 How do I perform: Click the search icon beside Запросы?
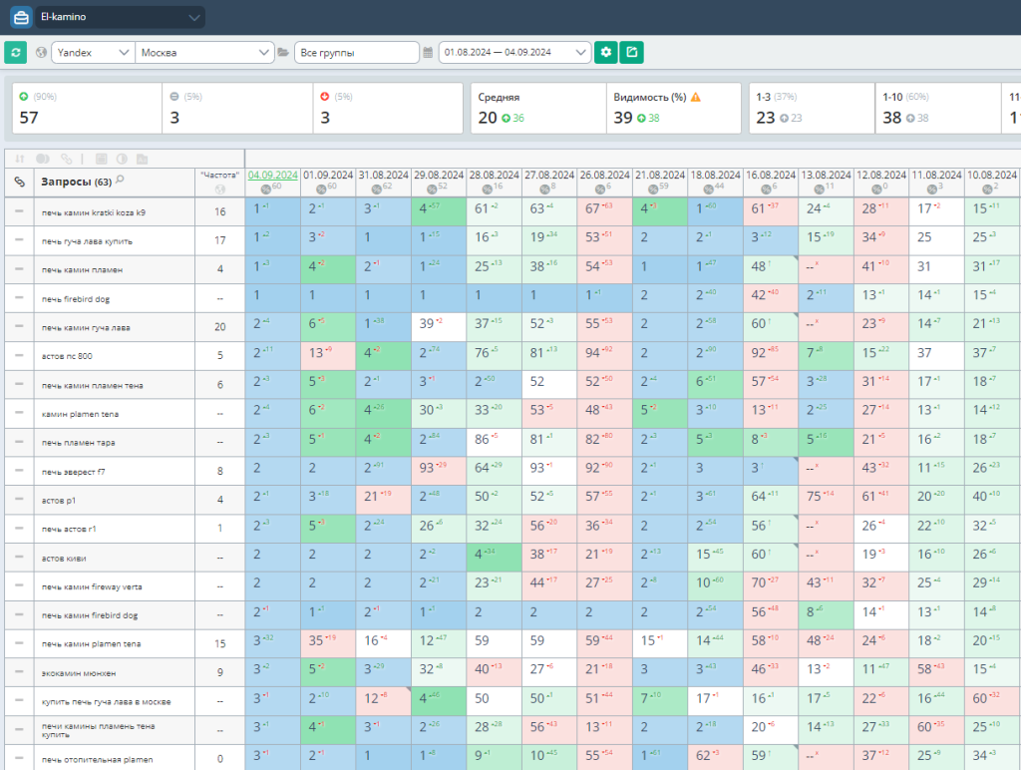pyautogui.click(x=121, y=181)
